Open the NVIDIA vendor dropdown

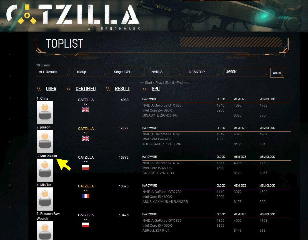(x=165, y=72)
